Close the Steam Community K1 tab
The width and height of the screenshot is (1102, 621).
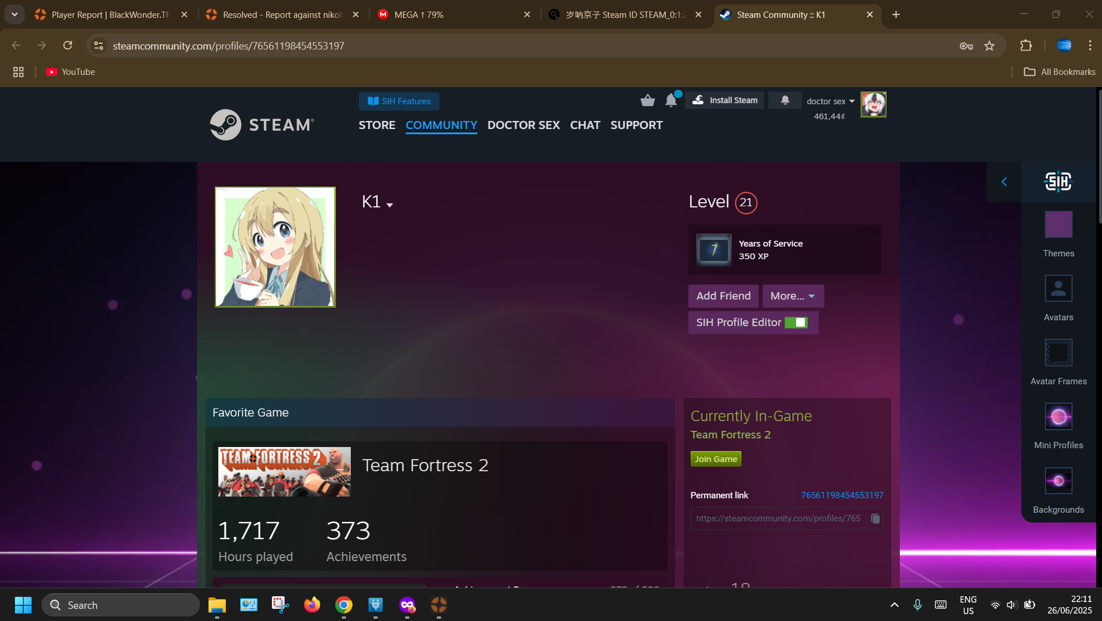point(870,15)
